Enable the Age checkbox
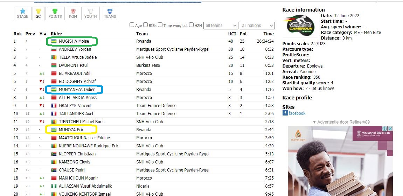The height and width of the screenshot is (196, 403). tap(132, 25)
